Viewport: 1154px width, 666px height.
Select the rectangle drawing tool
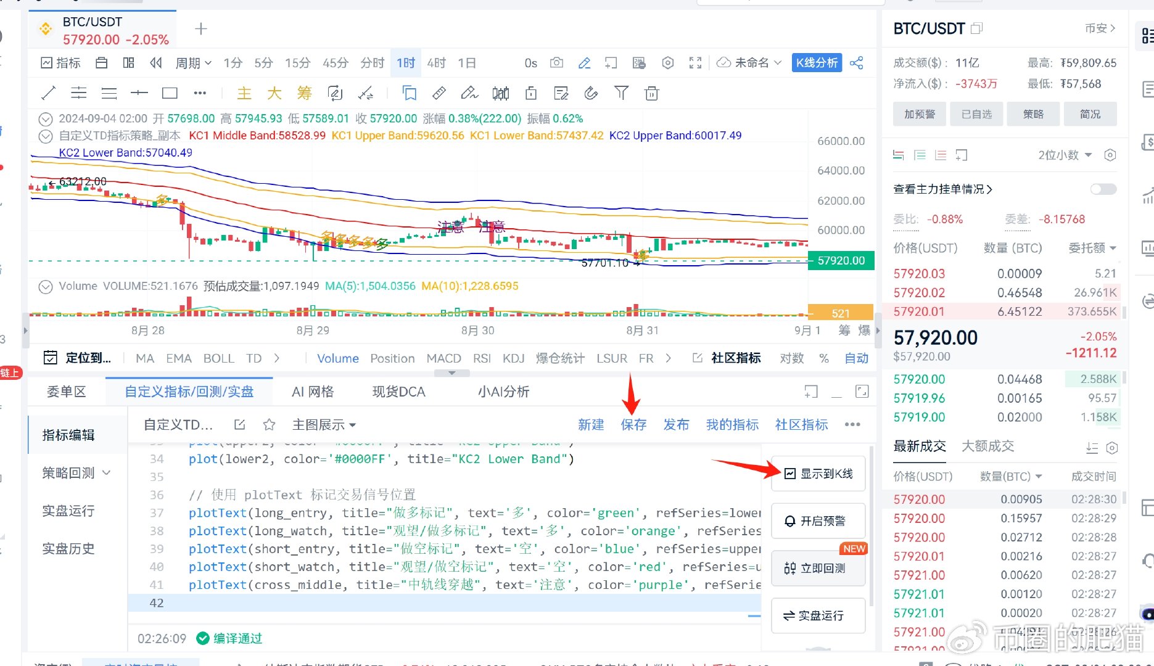tap(170, 93)
